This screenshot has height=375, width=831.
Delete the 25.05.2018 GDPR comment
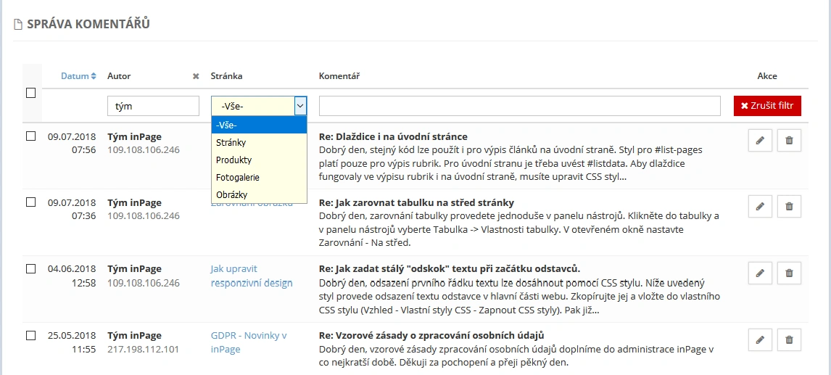click(789, 339)
